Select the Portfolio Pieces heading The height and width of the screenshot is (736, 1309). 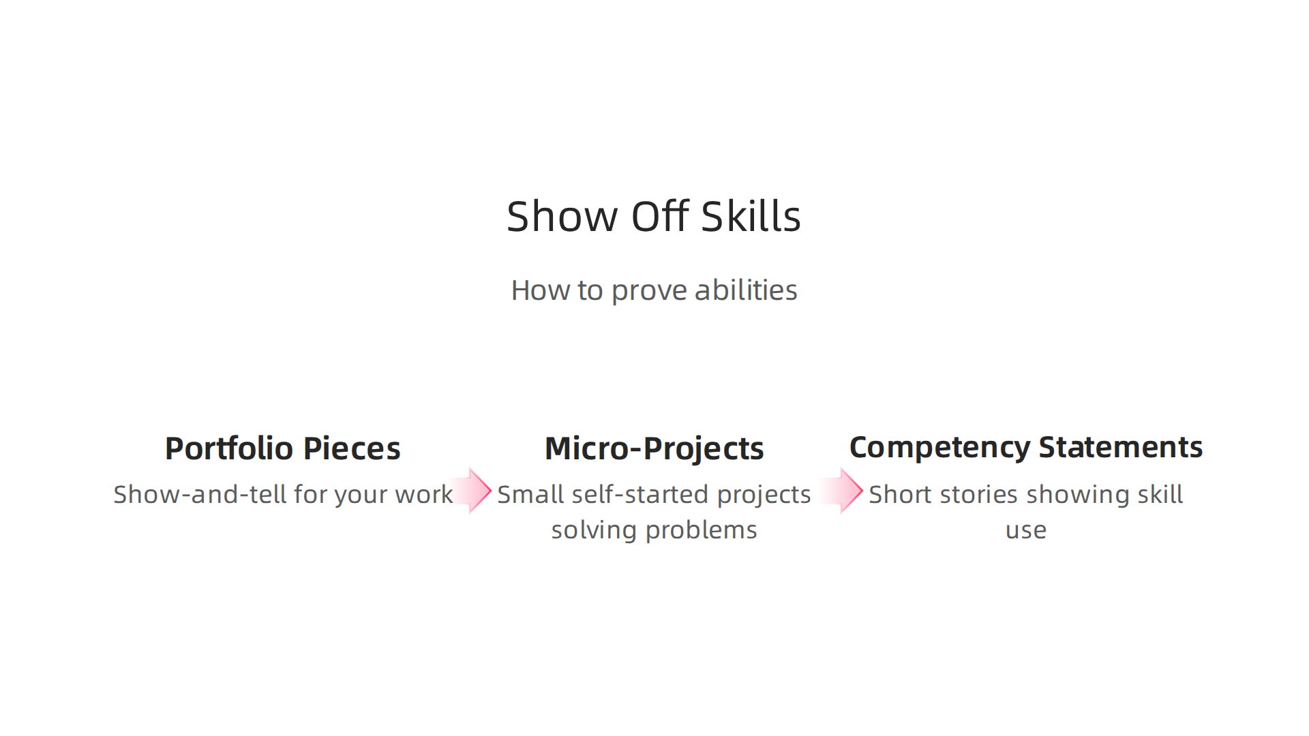(283, 448)
